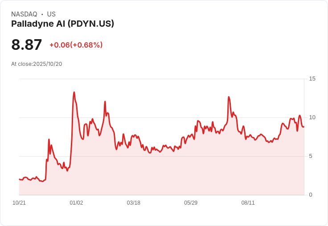Click the second tall peak after 01/02
328x226 pixels.
105,101
